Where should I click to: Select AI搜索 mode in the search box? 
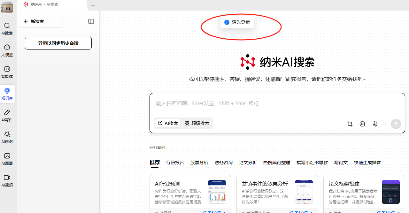pyautogui.click(x=168, y=123)
